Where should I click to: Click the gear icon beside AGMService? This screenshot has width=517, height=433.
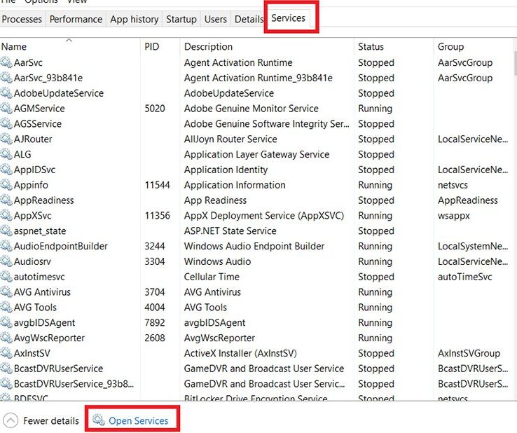click(6, 108)
